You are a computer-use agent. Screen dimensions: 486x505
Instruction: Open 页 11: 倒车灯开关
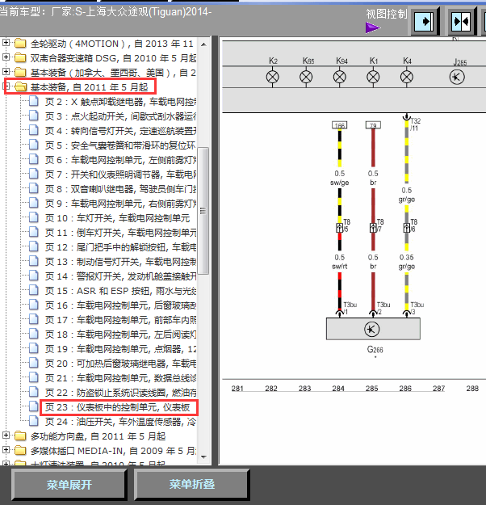click(121, 233)
